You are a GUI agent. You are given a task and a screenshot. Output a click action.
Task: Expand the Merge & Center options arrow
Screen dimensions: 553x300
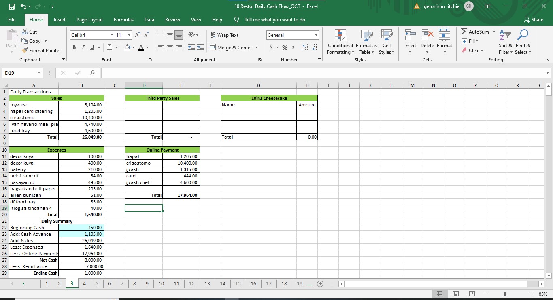coord(257,47)
